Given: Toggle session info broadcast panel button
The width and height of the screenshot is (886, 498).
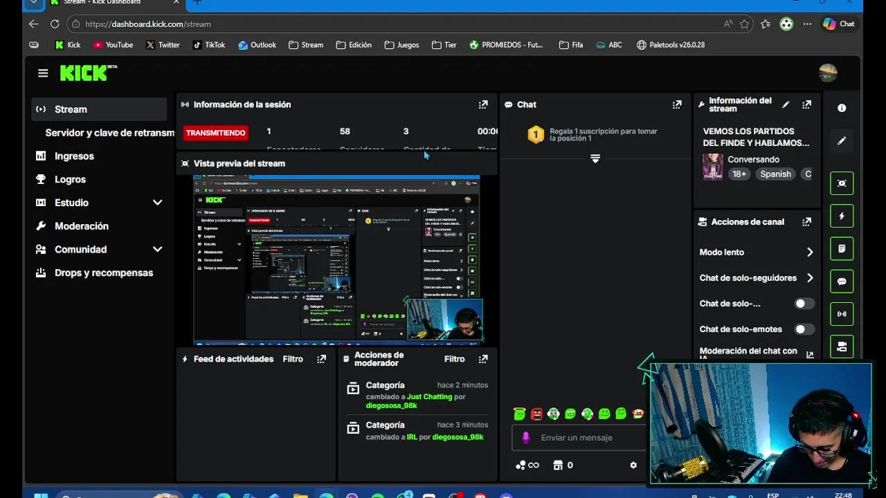Looking at the screenshot, I should [842, 314].
